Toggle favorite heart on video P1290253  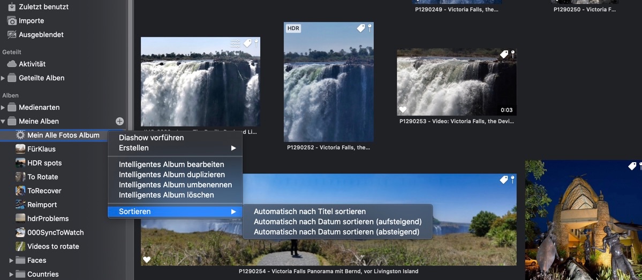(403, 110)
